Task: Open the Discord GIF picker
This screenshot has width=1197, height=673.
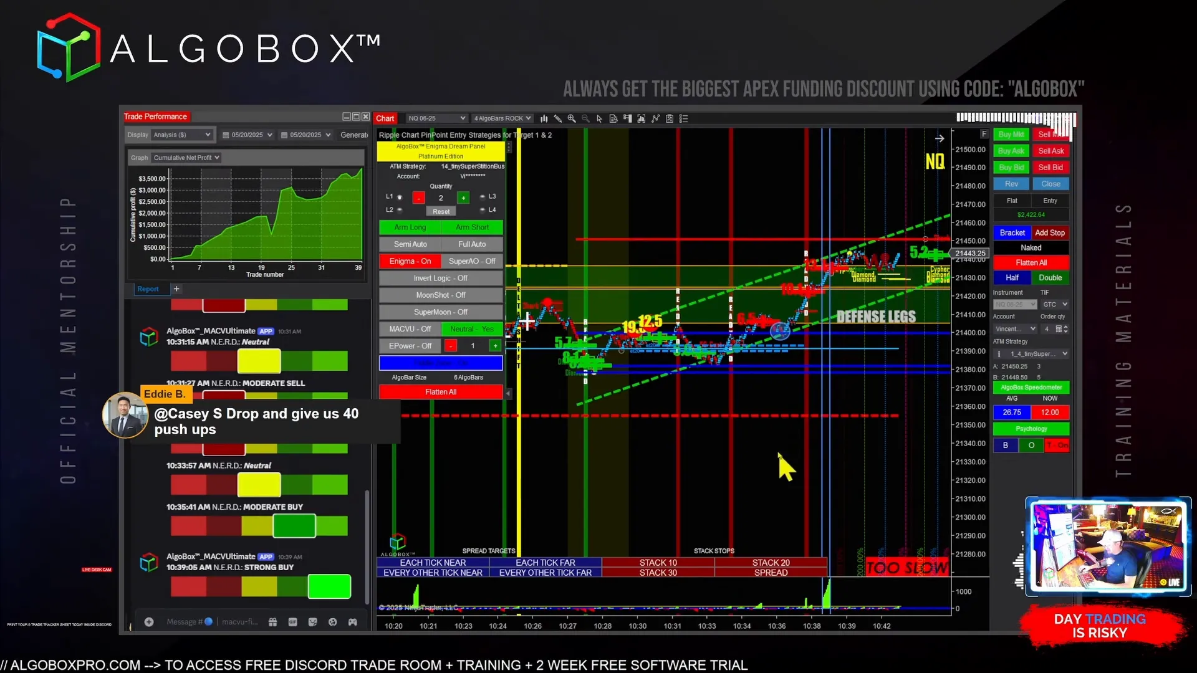Action: click(292, 622)
